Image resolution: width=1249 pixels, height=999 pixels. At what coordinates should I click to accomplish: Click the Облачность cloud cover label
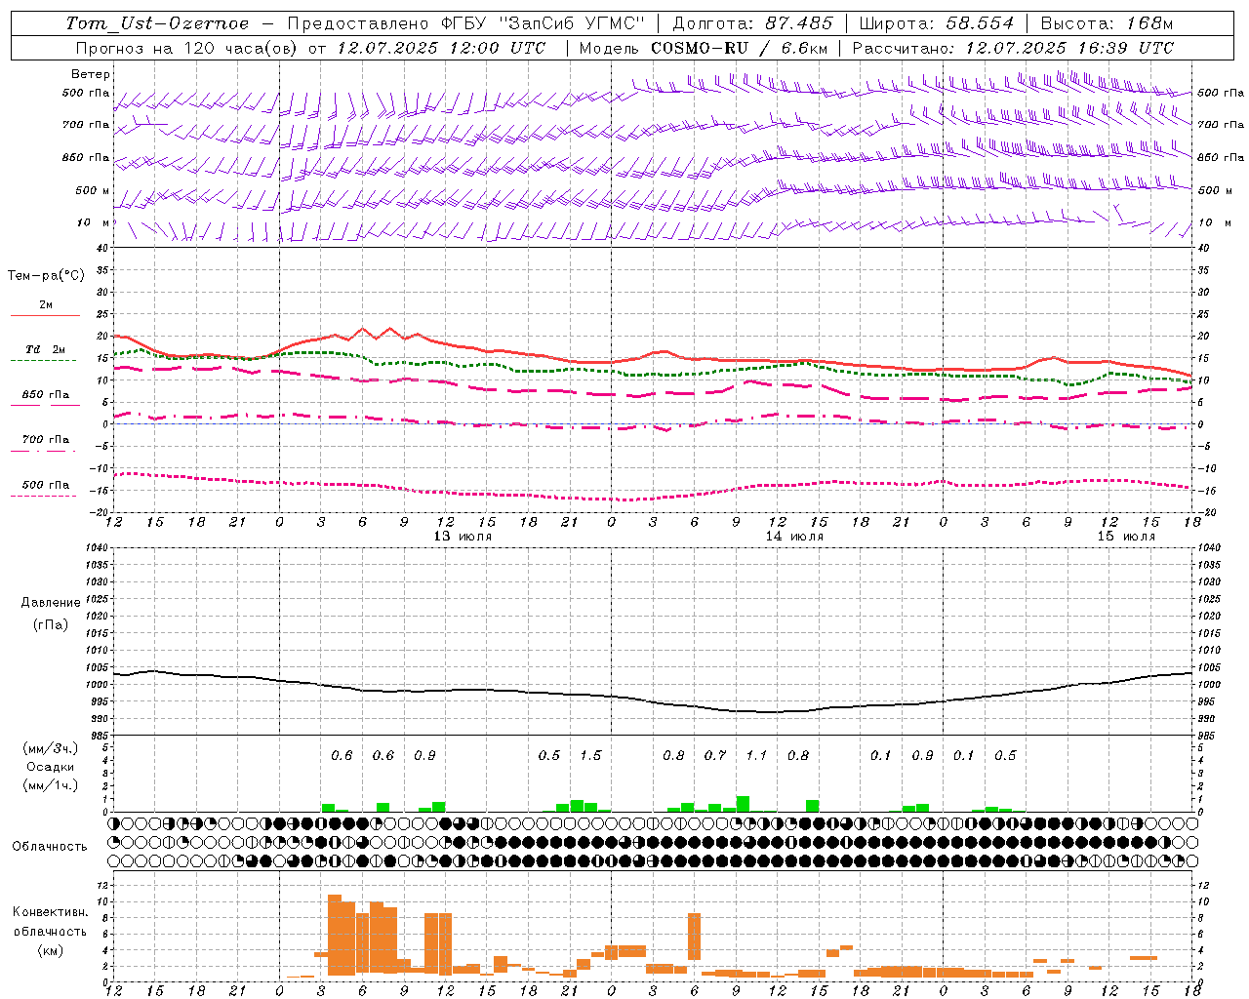[50, 847]
